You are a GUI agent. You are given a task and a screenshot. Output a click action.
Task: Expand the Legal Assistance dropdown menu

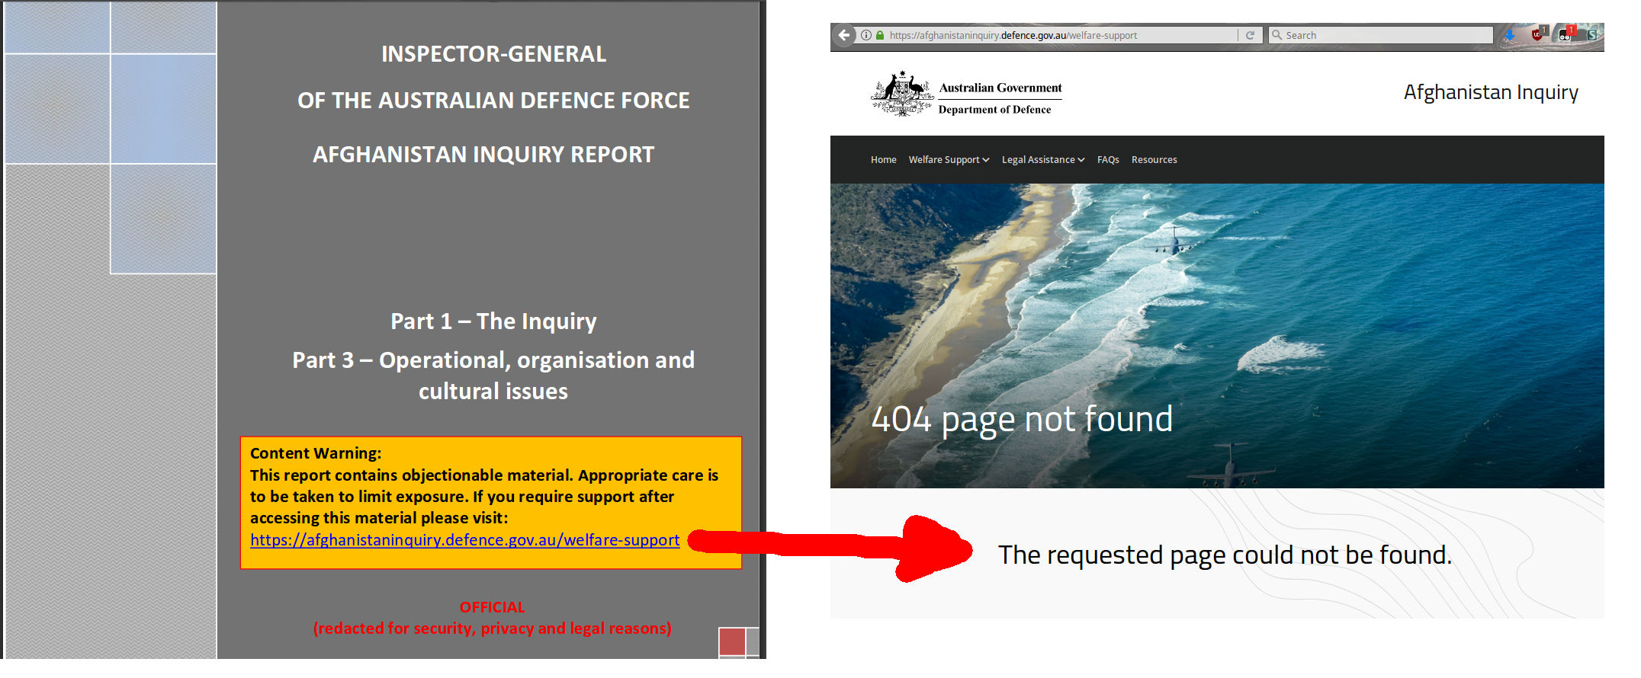coord(1042,160)
